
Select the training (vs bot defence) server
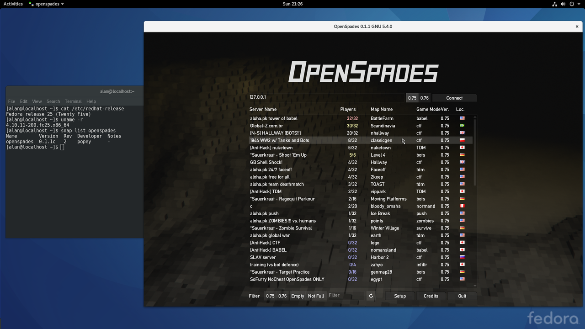point(360,265)
